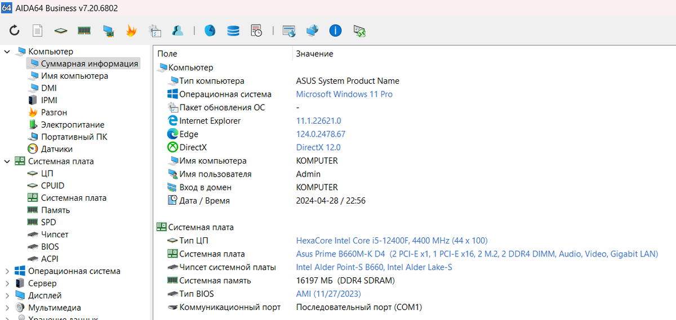Click the gear with checklist toolbar icon
676x320 pixels.
[x=155, y=30]
